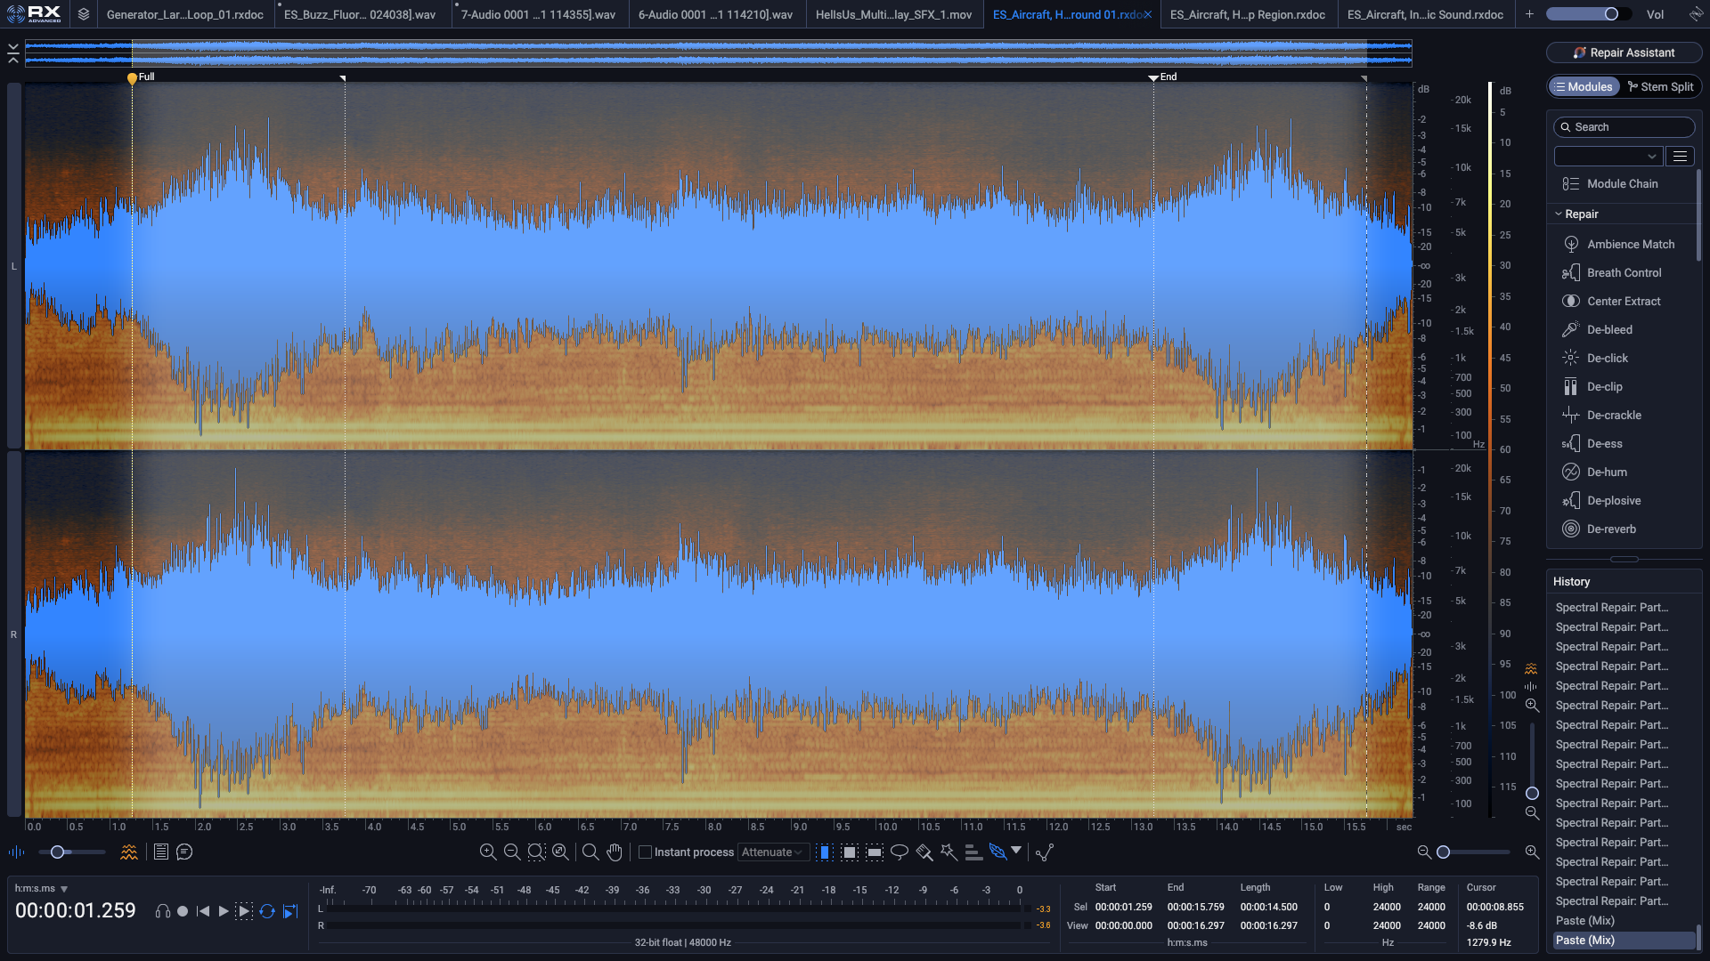
Task: Click the Find Similar Event tool
Action: click(x=1045, y=852)
